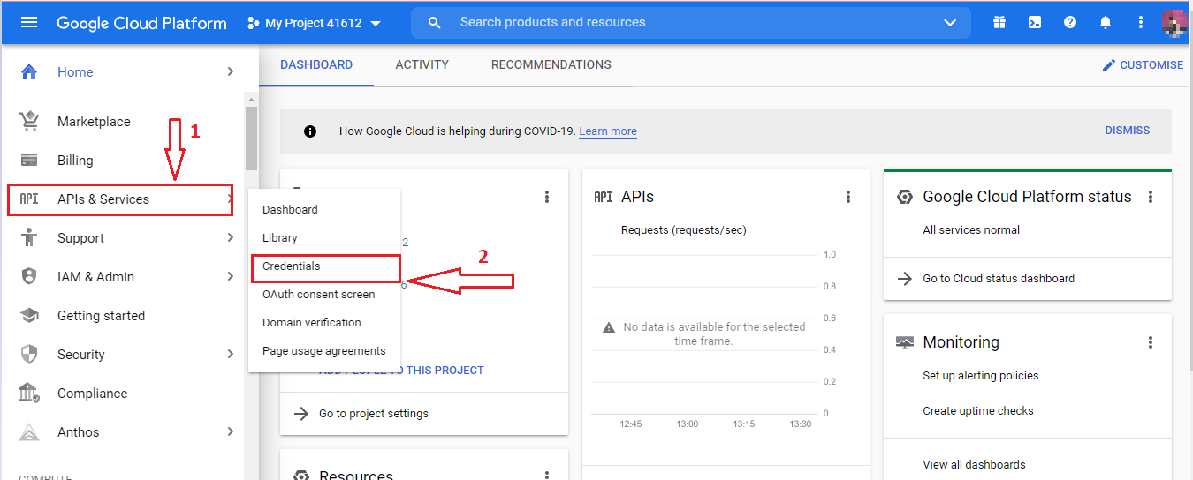Click the API icon beside APIs & Services
Screen dimensions: 1193x480
point(29,199)
